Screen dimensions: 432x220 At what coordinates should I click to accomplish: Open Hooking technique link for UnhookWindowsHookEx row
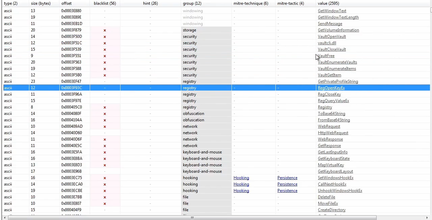coord(241,191)
